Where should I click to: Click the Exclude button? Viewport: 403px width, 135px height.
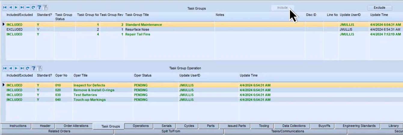pyautogui.click(x=380, y=8)
